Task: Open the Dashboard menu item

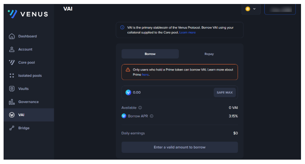Action: (28, 36)
